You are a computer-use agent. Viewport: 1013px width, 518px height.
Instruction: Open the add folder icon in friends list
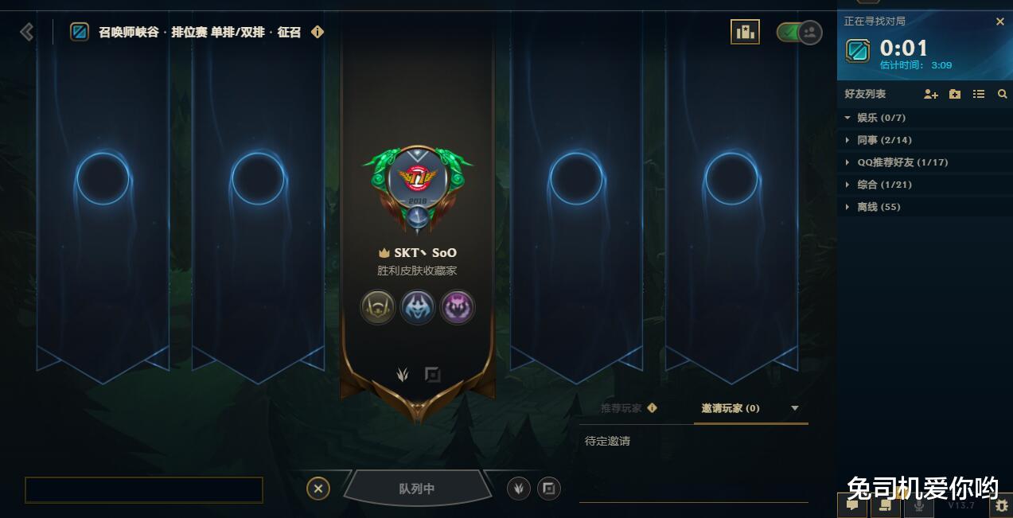[955, 94]
